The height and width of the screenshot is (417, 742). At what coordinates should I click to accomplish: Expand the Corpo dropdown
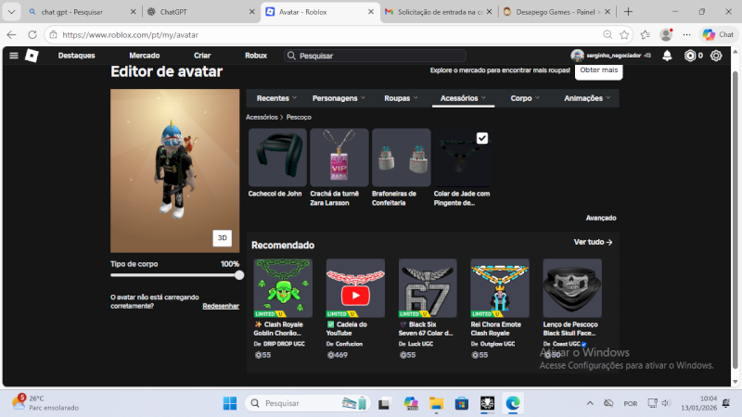point(525,98)
